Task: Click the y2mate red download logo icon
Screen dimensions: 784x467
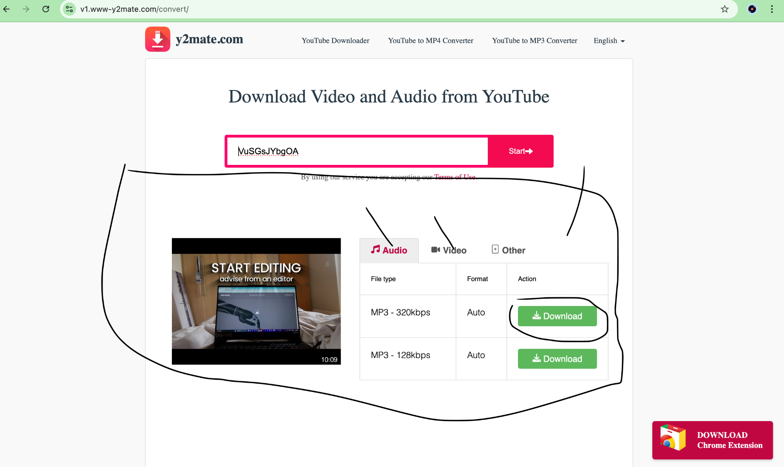Action: coord(157,39)
